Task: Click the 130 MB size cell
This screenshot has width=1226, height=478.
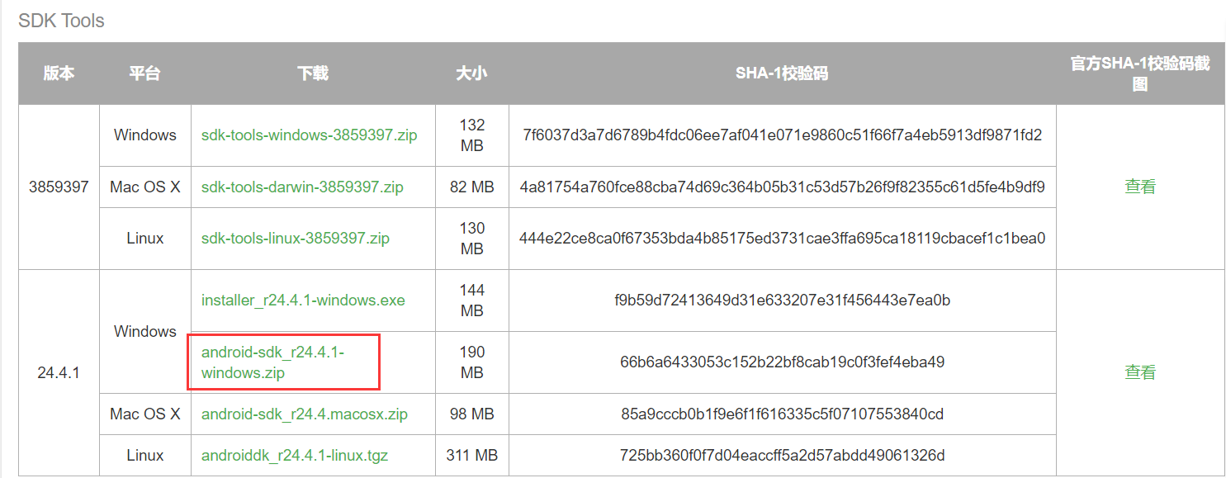Action: coord(471,239)
